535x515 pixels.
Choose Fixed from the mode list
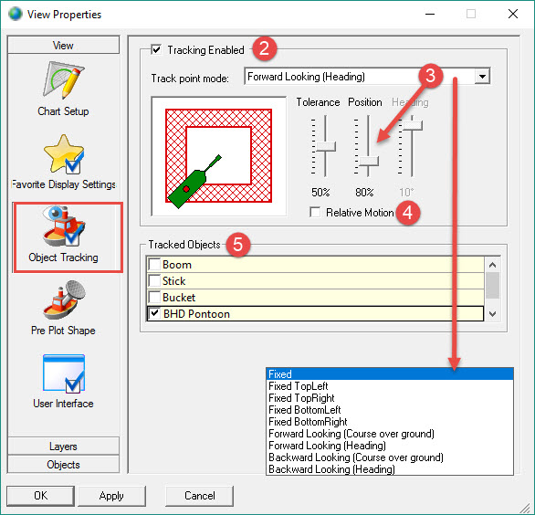(x=390, y=374)
